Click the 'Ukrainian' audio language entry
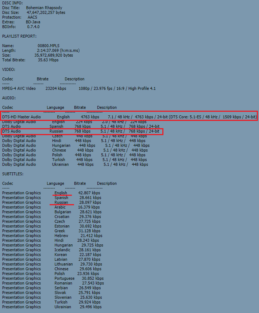 (61, 164)
